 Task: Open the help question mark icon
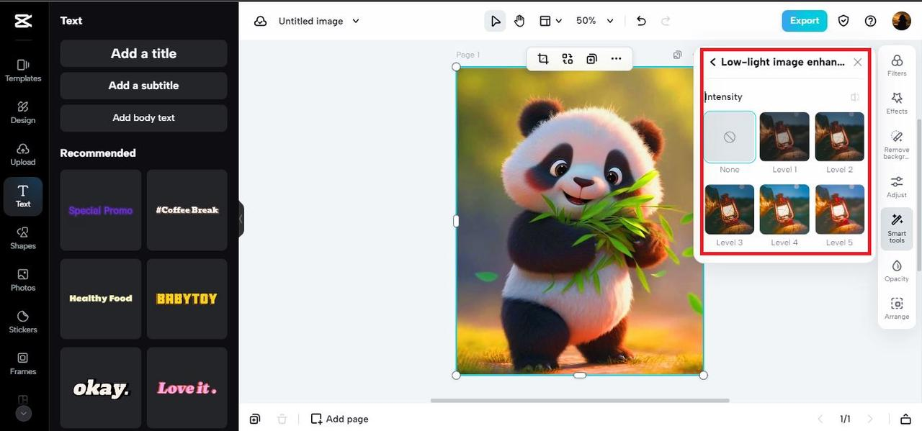(871, 21)
